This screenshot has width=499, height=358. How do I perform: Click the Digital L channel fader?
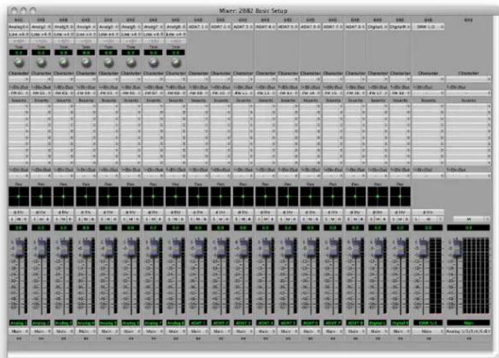pos(379,248)
